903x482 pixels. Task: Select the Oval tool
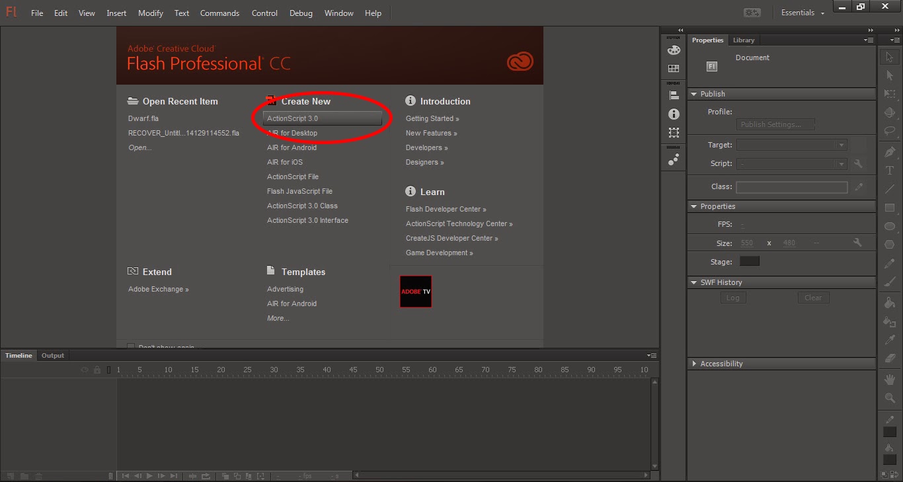tap(890, 226)
